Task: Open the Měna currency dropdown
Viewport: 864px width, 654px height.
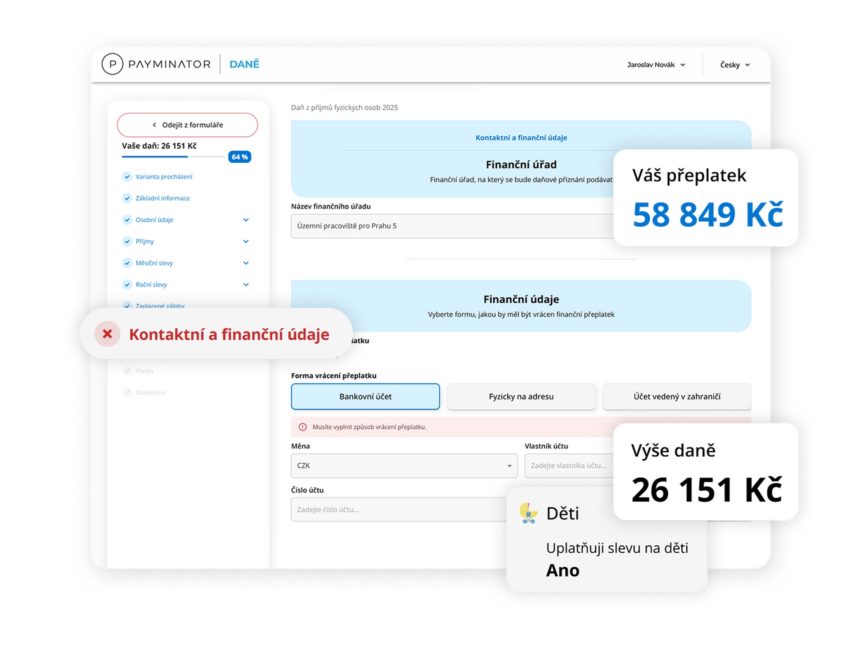Action: (x=404, y=466)
